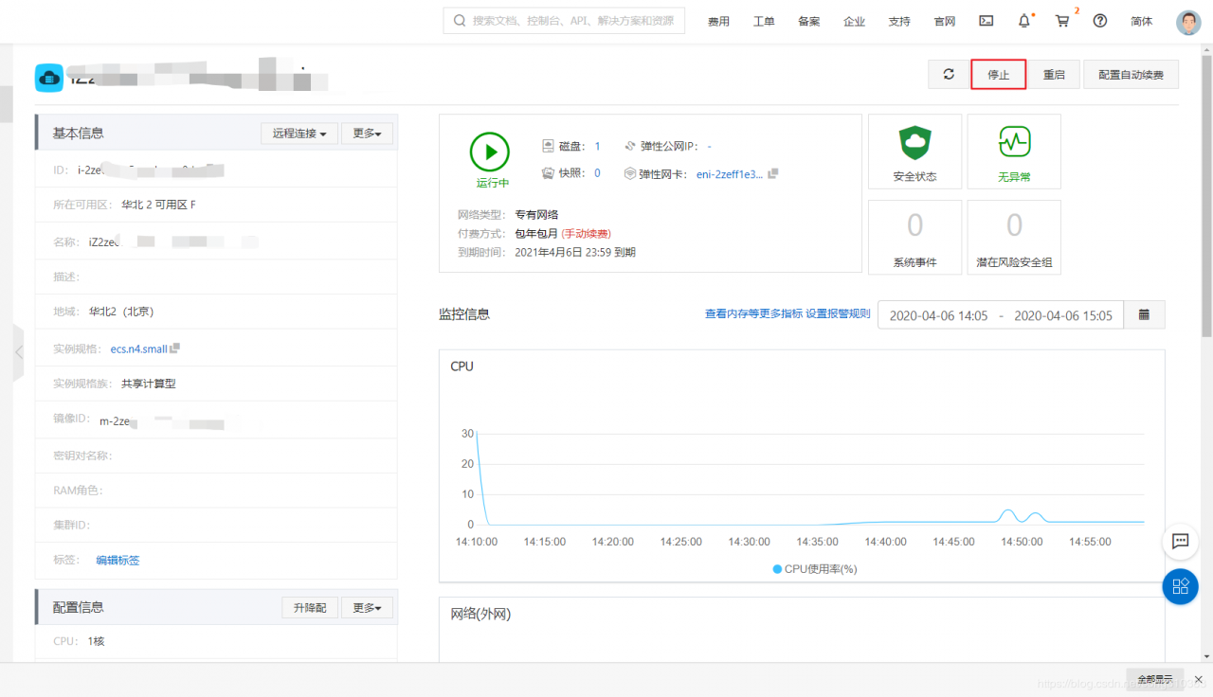
Task: Click the search magnifier icon
Action: 460,21
